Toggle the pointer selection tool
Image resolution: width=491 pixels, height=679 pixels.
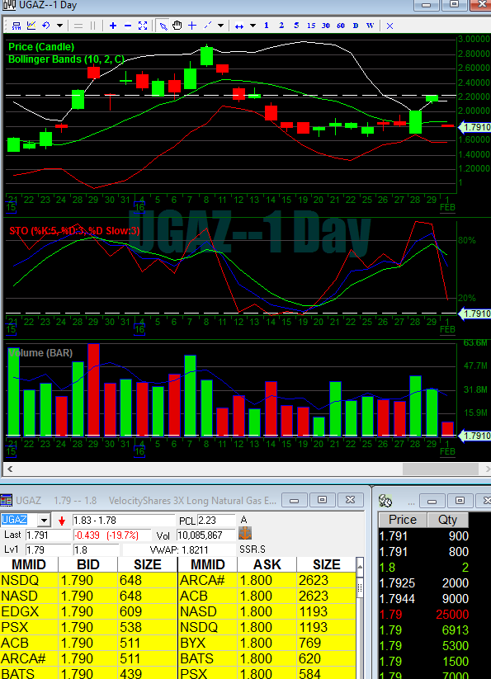point(163,26)
